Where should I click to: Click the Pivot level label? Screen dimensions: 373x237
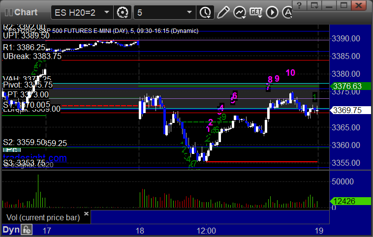click(28, 85)
